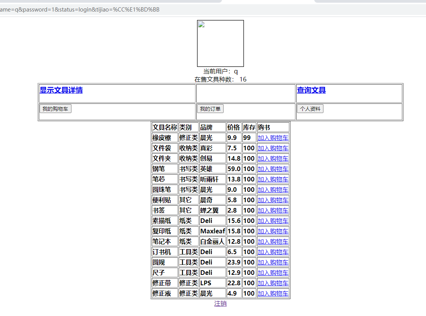Open 个人资料 profile button
Screen dimensions: 426x316
point(310,109)
